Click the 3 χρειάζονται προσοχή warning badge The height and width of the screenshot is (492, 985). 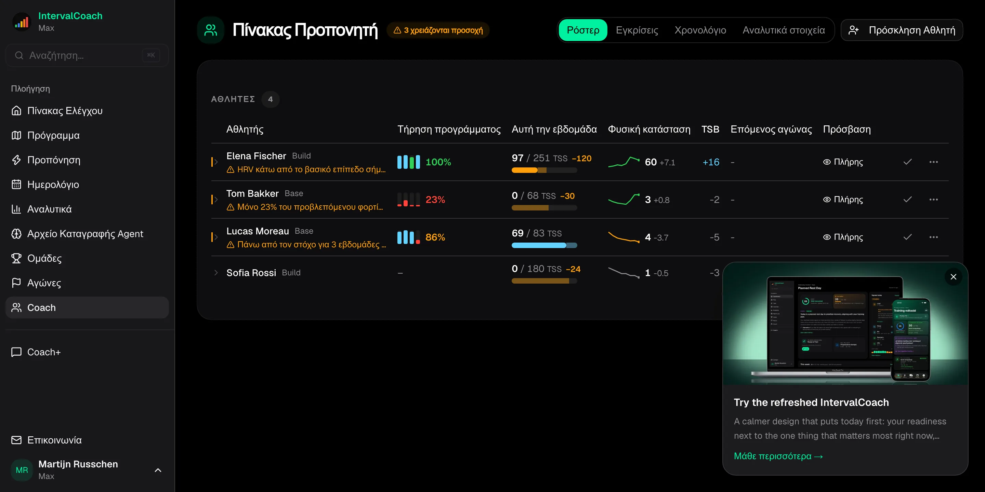click(x=438, y=30)
